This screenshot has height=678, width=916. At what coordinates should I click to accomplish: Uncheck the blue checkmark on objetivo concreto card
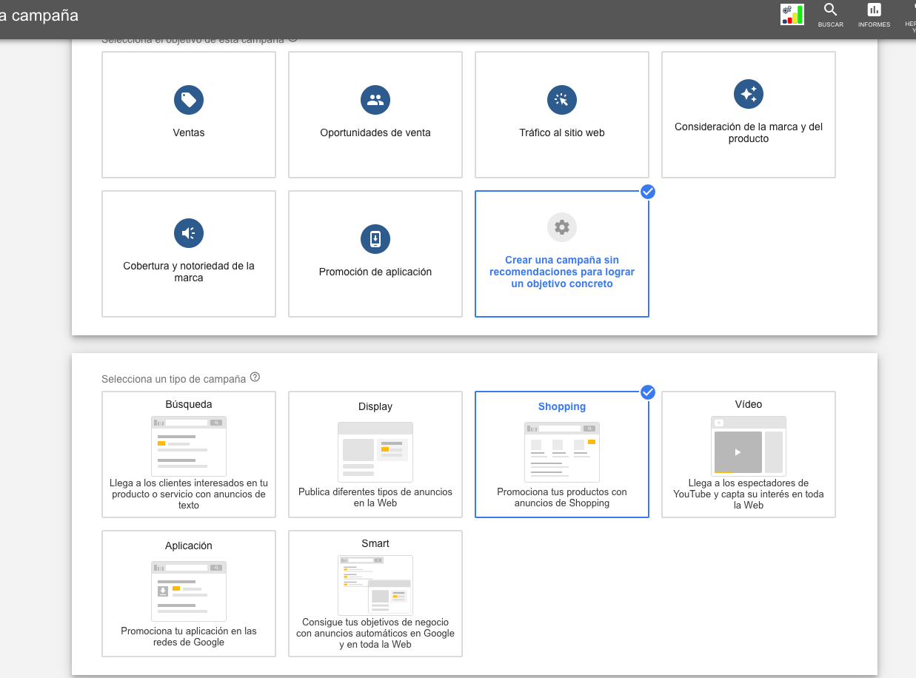point(648,192)
